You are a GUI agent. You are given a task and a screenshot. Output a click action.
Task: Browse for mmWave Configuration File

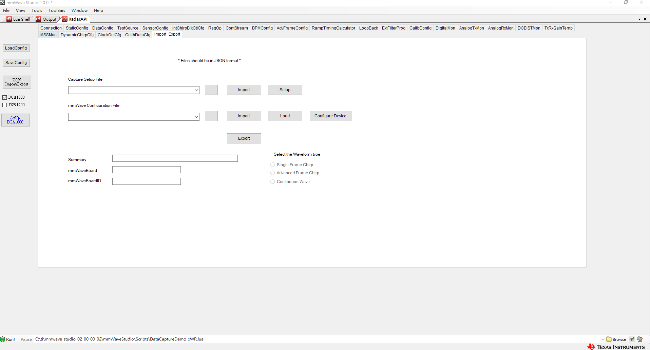[211, 116]
